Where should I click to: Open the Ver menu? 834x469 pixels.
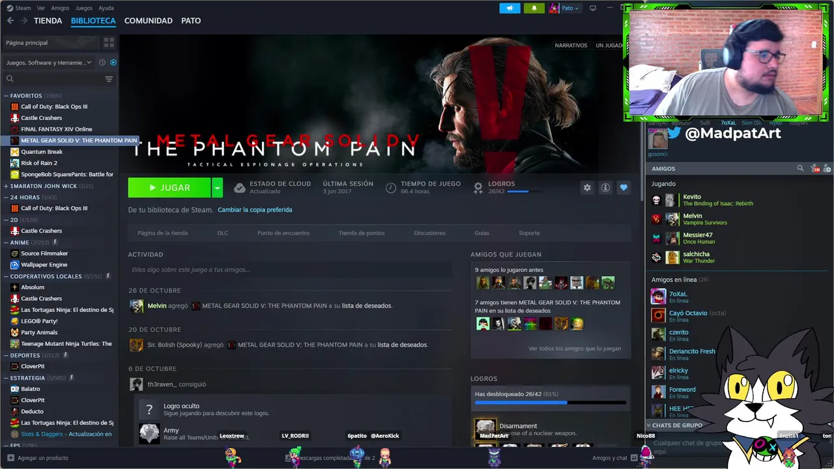click(x=41, y=8)
